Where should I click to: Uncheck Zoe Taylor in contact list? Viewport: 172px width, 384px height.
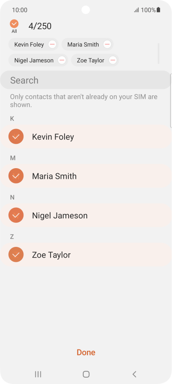click(x=16, y=255)
